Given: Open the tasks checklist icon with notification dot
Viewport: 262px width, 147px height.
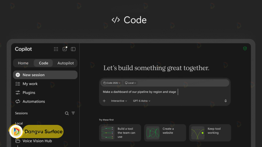Looking at the screenshot, I should click(x=65, y=49).
